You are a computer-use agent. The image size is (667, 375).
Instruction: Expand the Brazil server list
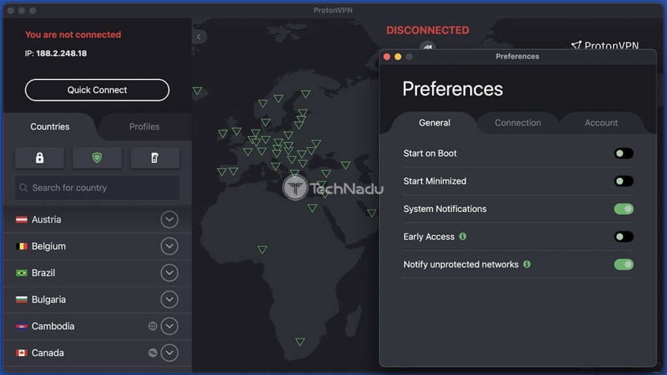point(169,273)
